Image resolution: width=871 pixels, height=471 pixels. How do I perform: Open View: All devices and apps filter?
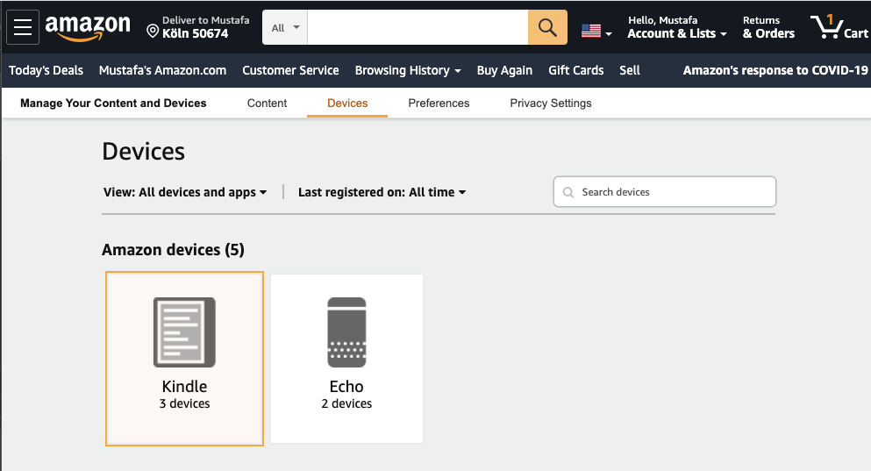tap(185, 192)
